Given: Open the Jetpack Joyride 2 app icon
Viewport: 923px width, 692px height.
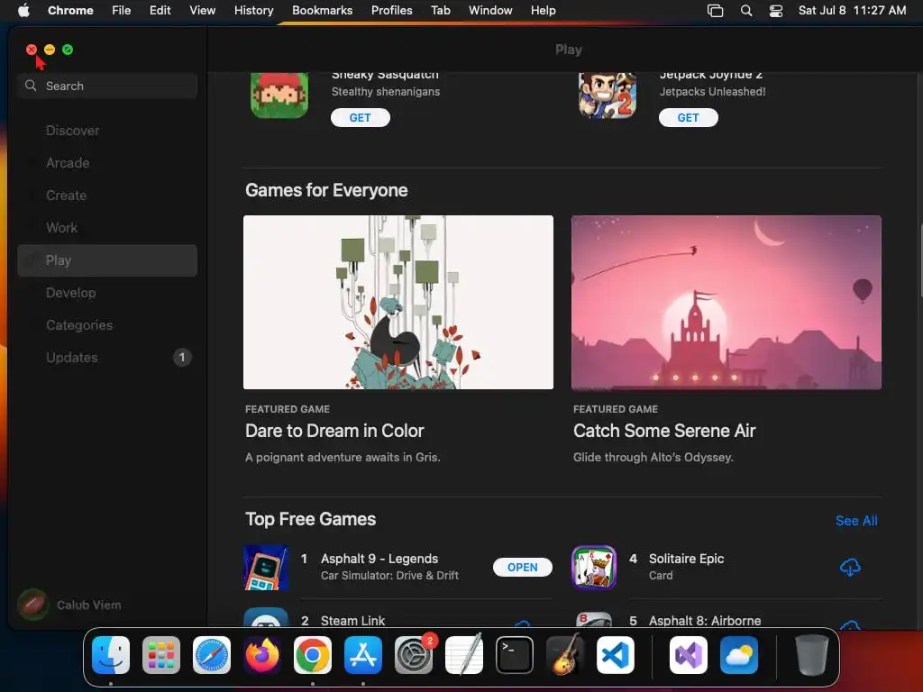Looking at the screenshot, I should 607,96.
